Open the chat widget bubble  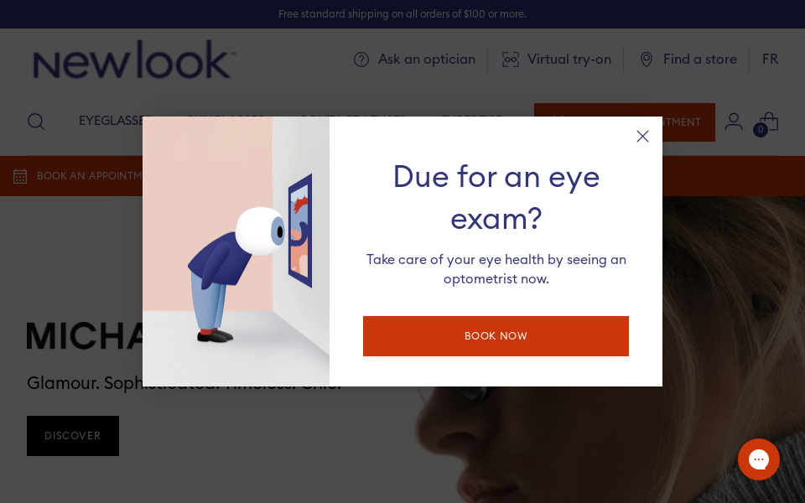click(759, 459)
